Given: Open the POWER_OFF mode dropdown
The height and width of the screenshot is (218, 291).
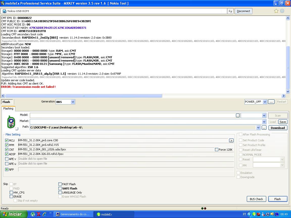Looking at the screenshot, I should pyautogui.click(x=265, y=102).
